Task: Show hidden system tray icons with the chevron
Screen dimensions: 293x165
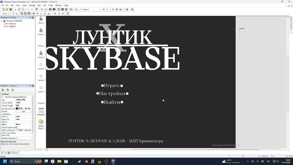Action: pos(248,161)
